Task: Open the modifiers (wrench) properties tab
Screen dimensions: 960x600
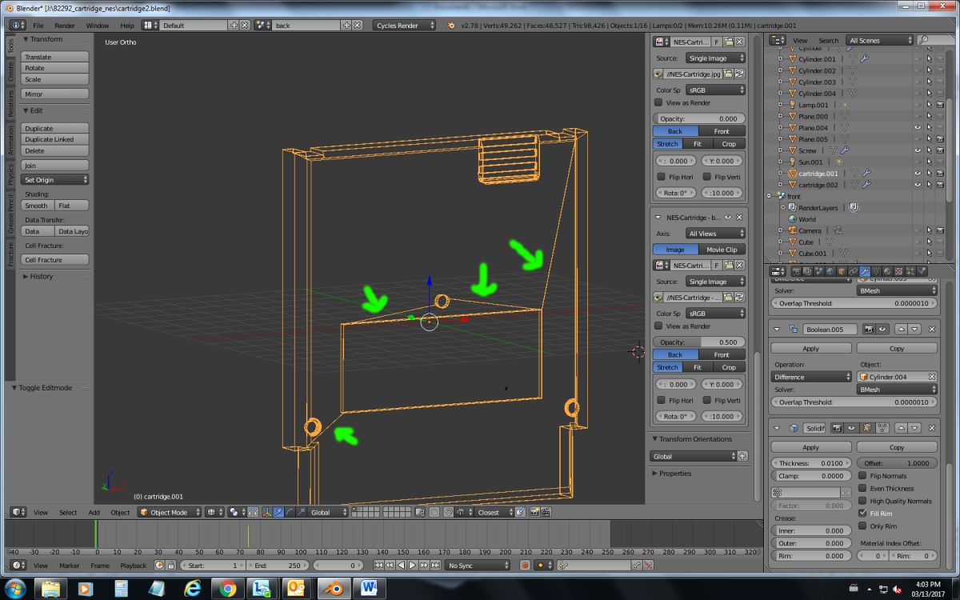Action: (865, 271)
